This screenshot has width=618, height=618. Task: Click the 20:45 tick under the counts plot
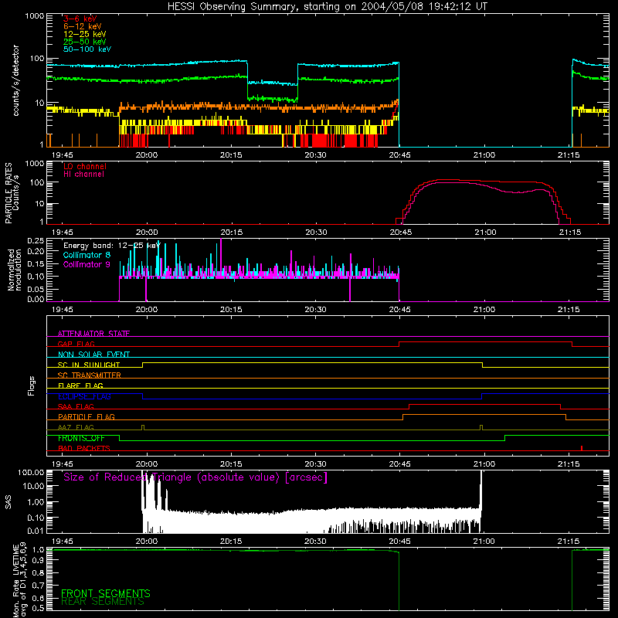(399, 155)
